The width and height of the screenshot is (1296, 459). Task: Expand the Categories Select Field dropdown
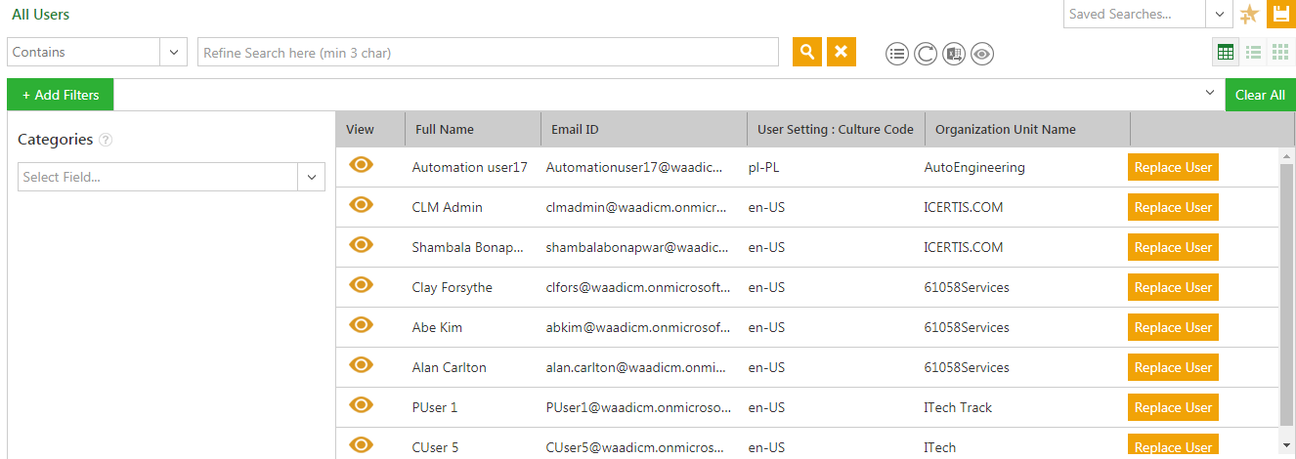(312, 177)
